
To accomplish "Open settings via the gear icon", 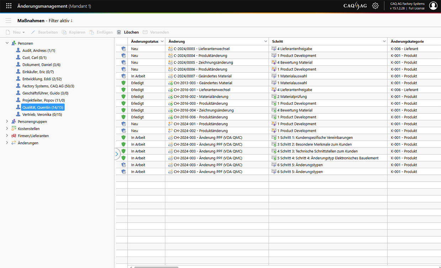I will [375, 6].
